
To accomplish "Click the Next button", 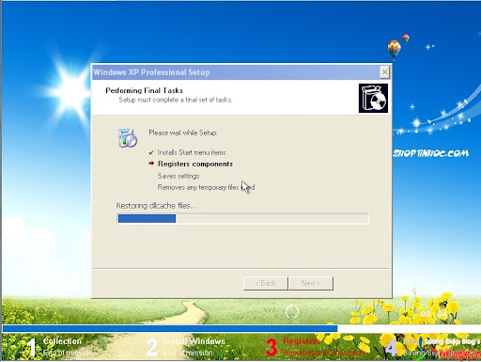I will 311,283.
